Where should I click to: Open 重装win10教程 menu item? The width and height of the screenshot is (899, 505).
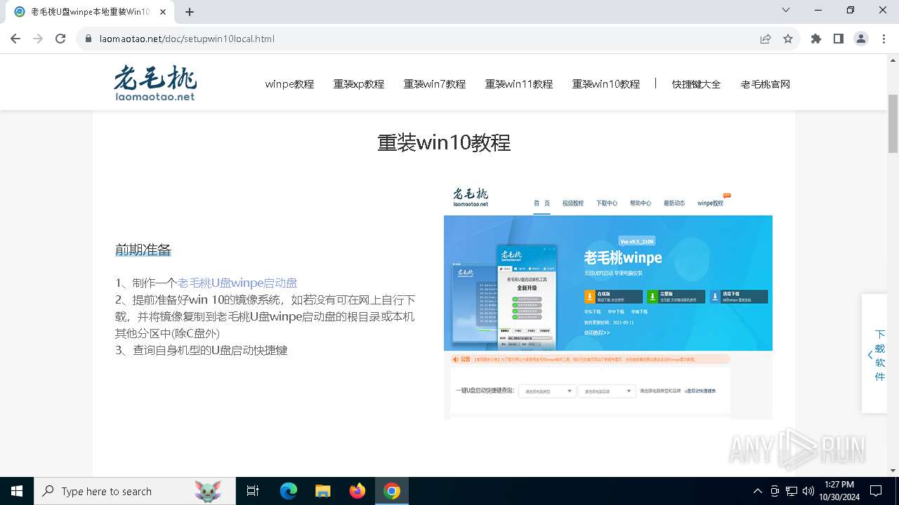(x=606, y=84)
